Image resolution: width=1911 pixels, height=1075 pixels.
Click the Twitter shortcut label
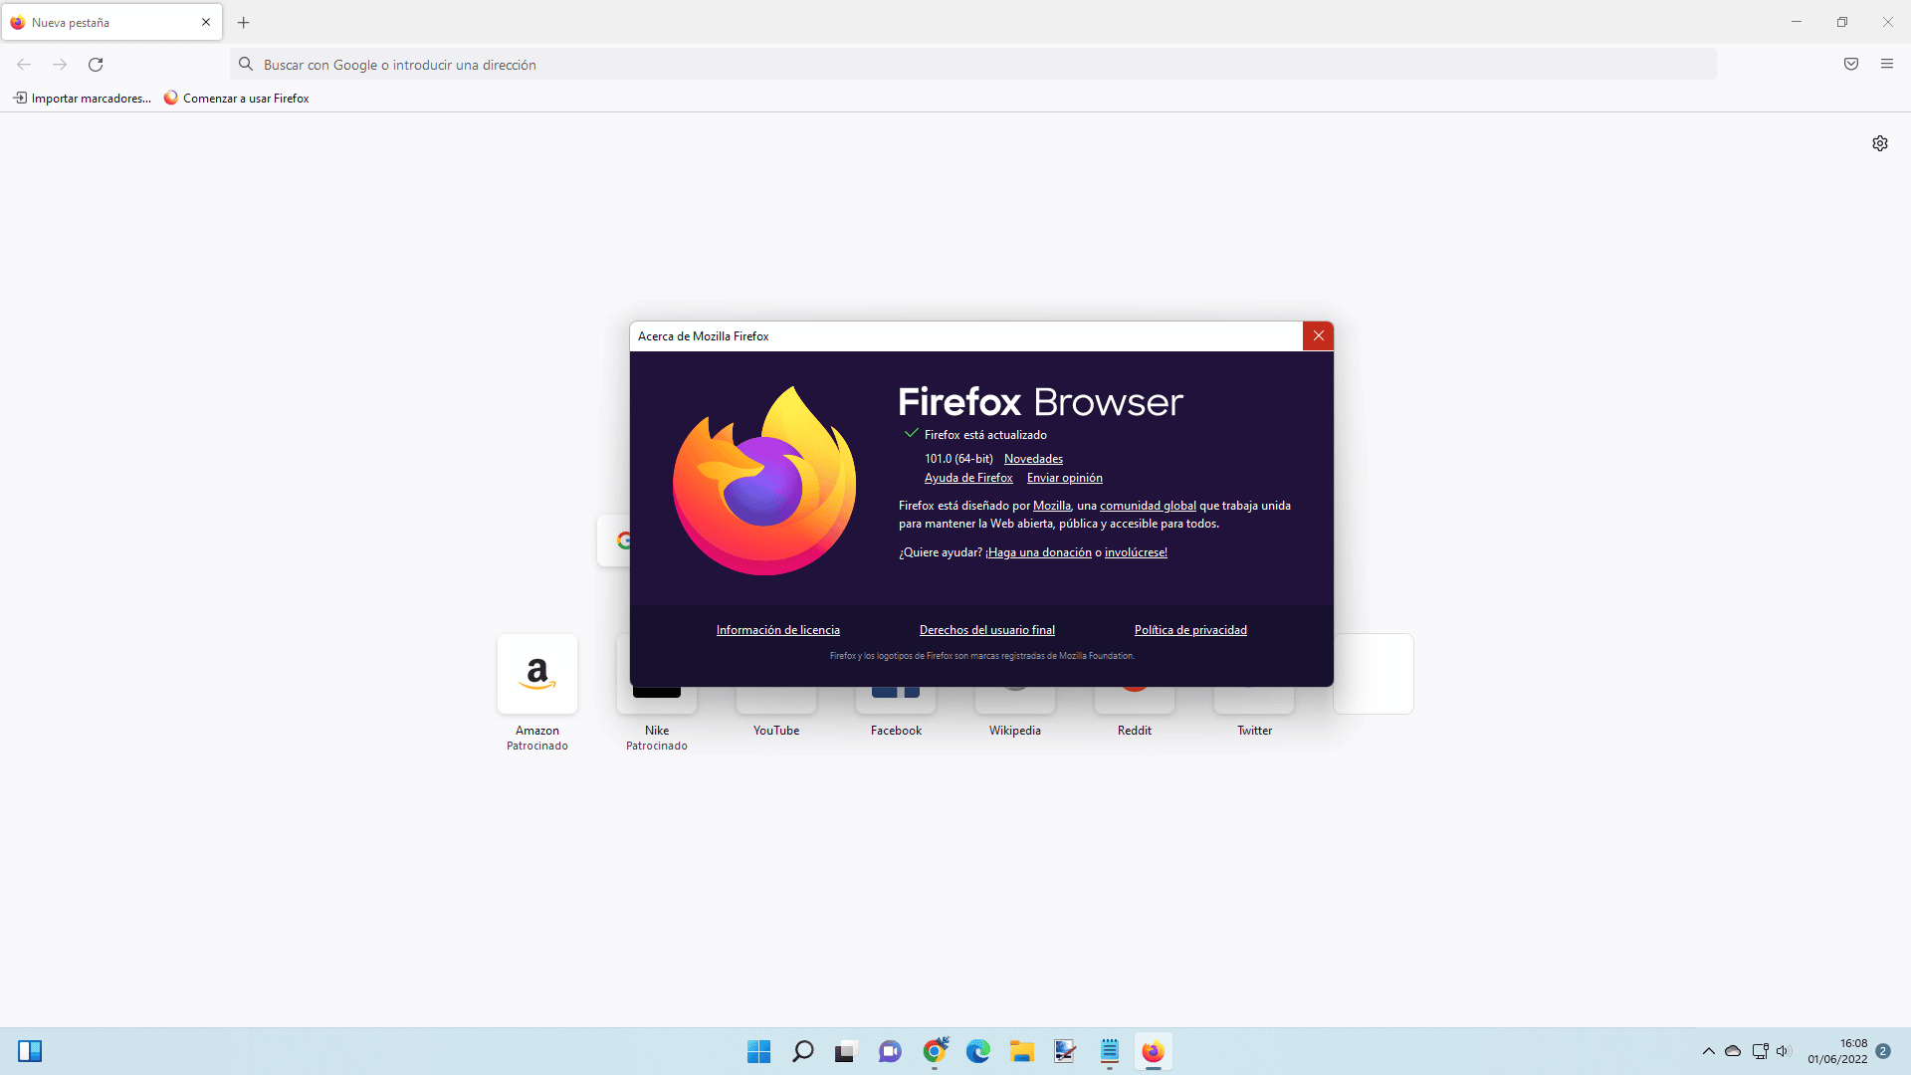point(1254,731)
